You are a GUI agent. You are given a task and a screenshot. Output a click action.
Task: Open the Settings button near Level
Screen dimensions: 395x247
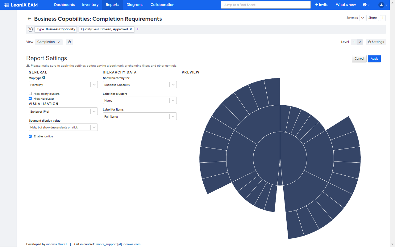coord(376,42)
